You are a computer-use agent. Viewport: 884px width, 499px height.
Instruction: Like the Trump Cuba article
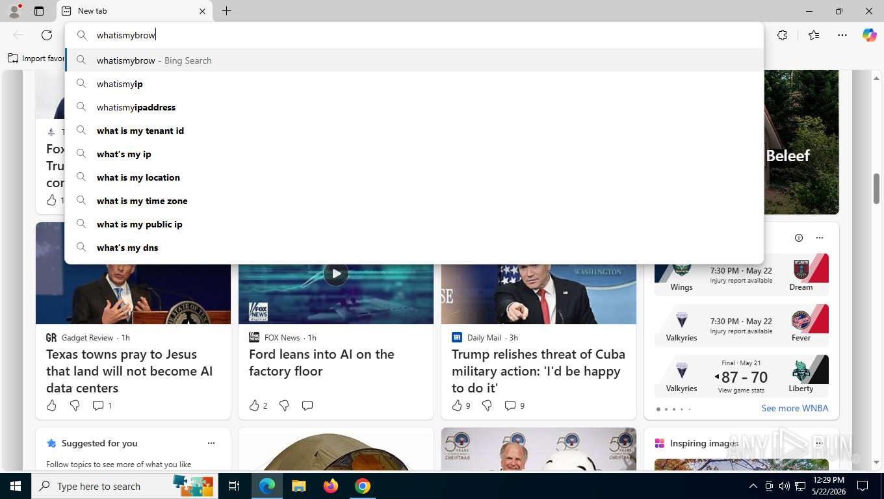460,405
